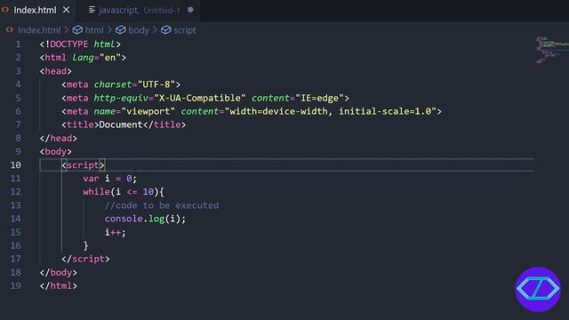
Task: Select Index.html in the breadcrumb
Action: click(x=39, y=30)
